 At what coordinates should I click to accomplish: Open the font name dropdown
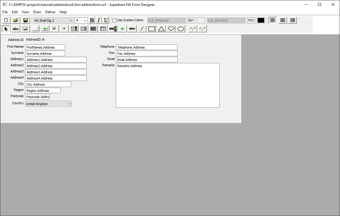(71, 20)
